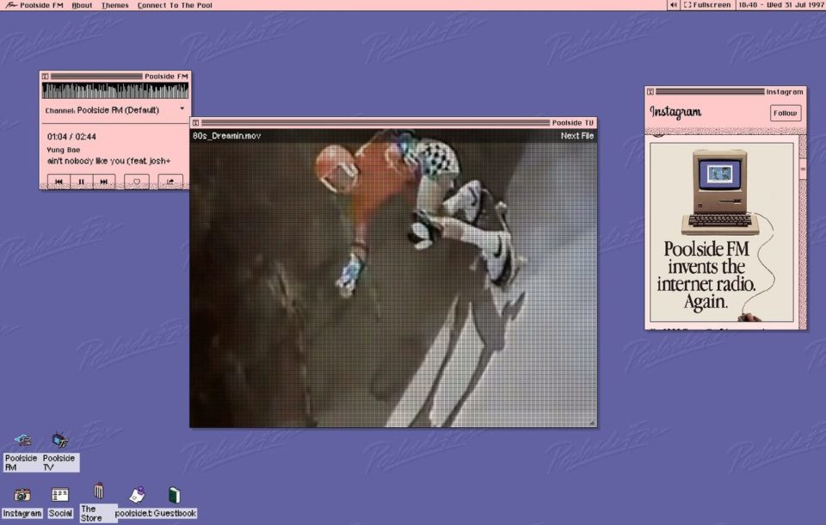Close the Instagram window
This screenshot has width=826, height=525.
pyautogui.click(x=650, y=92)
